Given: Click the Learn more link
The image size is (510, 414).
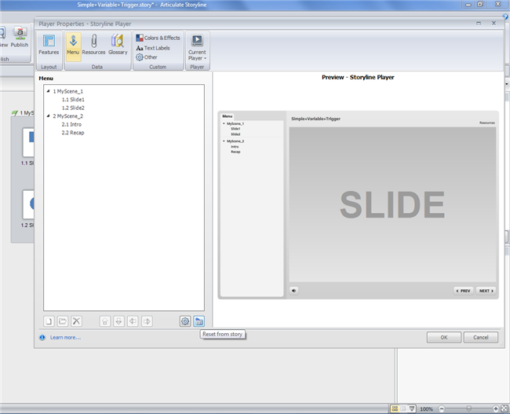Looking at the screenshot, I should click(65, 338).
